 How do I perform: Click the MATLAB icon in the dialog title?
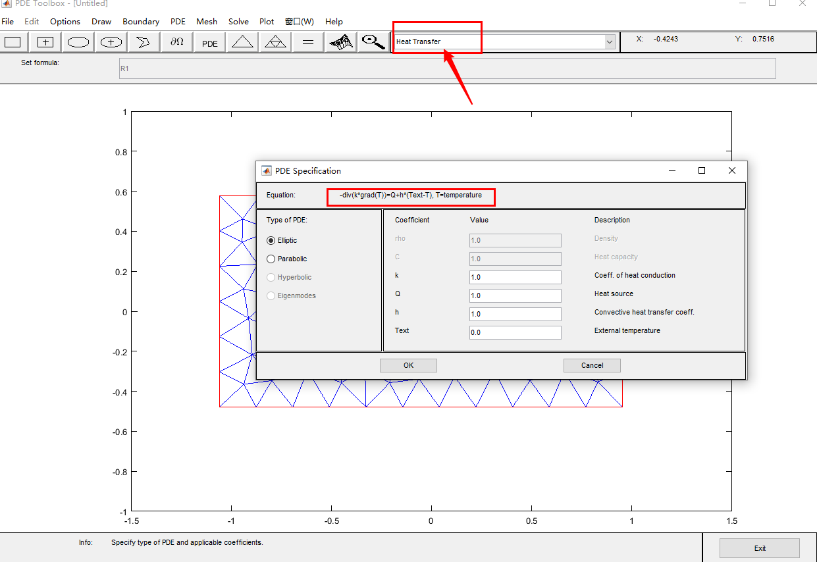tap(267, 171)
